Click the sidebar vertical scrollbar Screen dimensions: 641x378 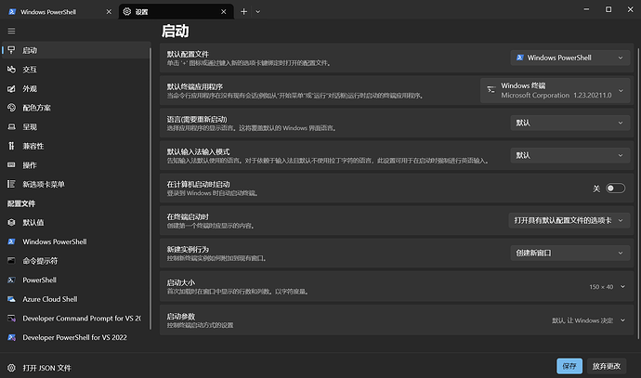[x=150, y=188]
